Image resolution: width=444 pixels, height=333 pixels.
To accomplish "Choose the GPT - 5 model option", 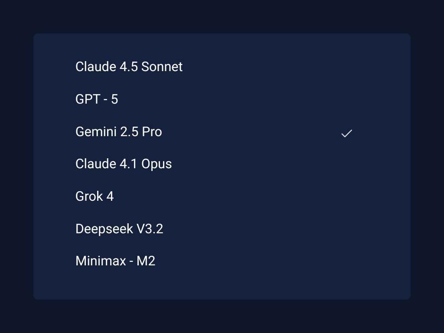I will [x=97, y=99].
